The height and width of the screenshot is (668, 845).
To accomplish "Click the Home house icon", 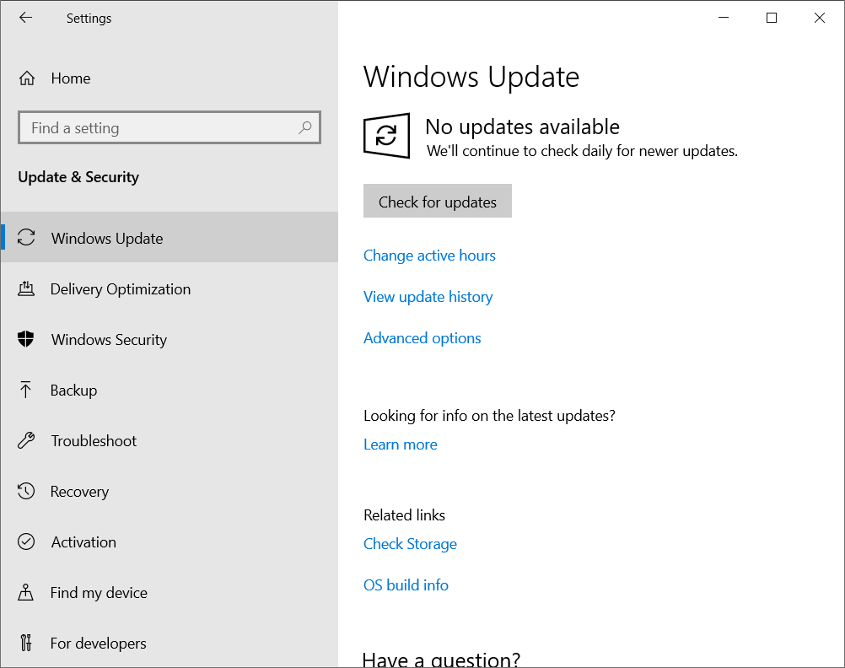I will 26,78.
